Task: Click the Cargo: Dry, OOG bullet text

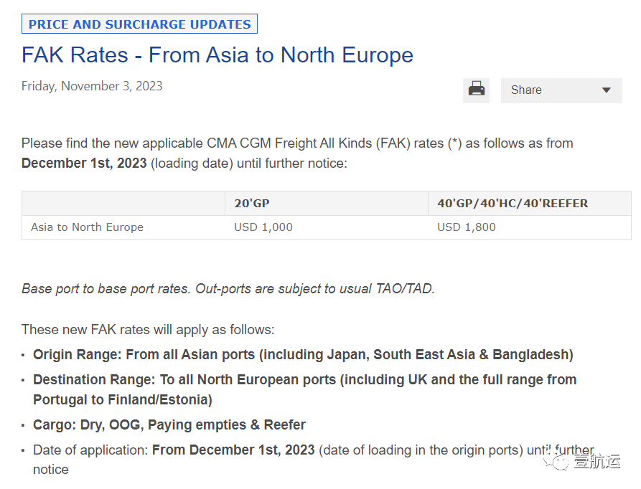Action: pyautogui.click(x=169, y=425)
